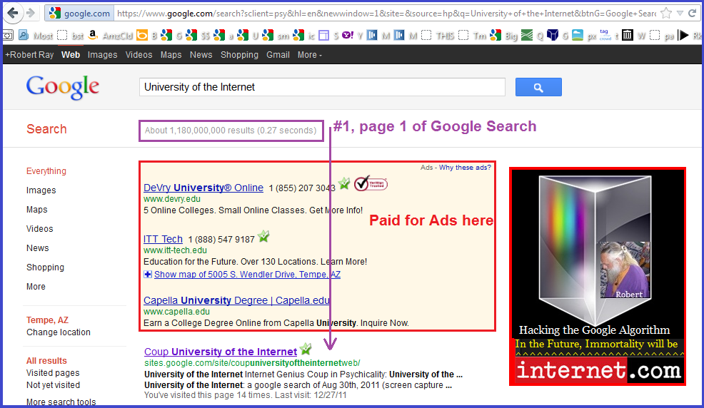The image size is (704, 408).
Task: Switch to Images in the top black bar
Action: point(102,55)
